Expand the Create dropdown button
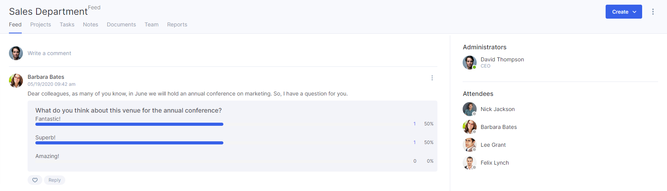This screenshot has height=191, width=667. (x=623, y=12)
